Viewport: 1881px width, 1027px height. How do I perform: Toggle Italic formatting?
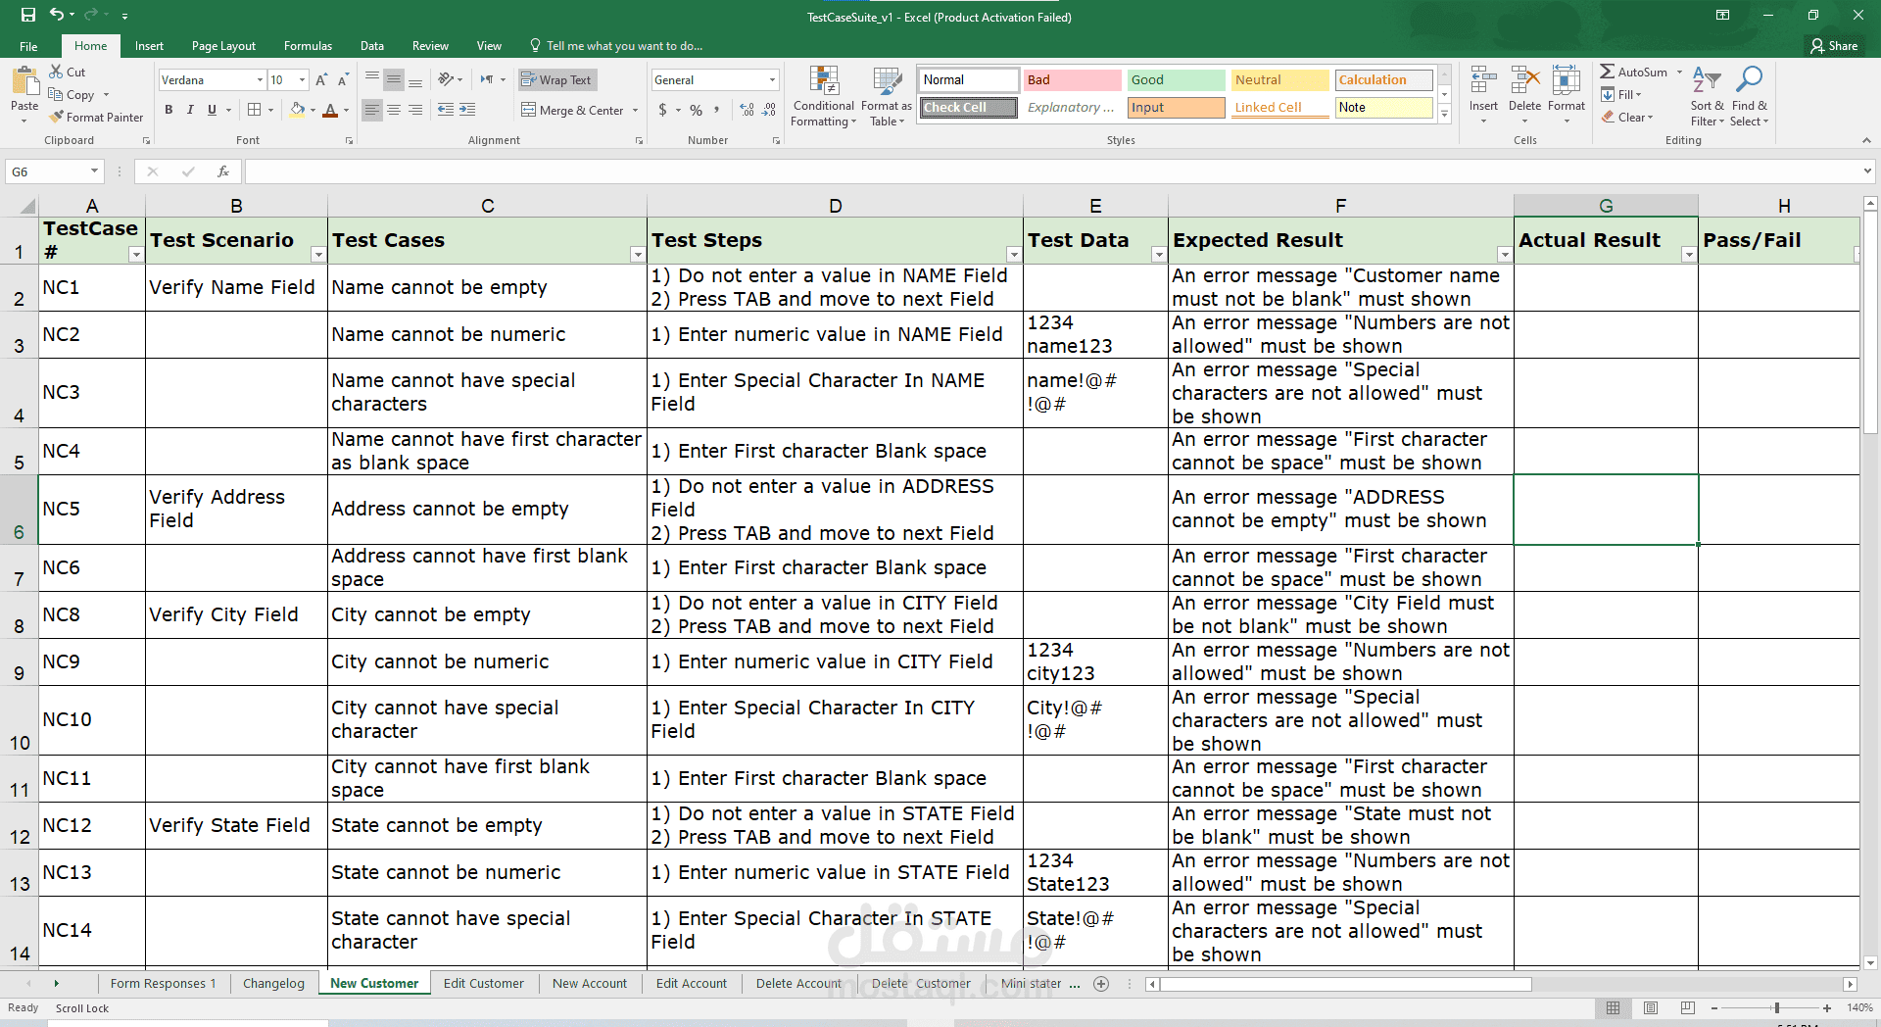click(190, 110)
